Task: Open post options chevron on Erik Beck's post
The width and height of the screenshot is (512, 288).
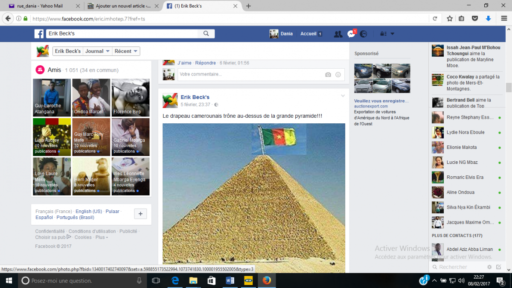Action: tap(343, 96)
